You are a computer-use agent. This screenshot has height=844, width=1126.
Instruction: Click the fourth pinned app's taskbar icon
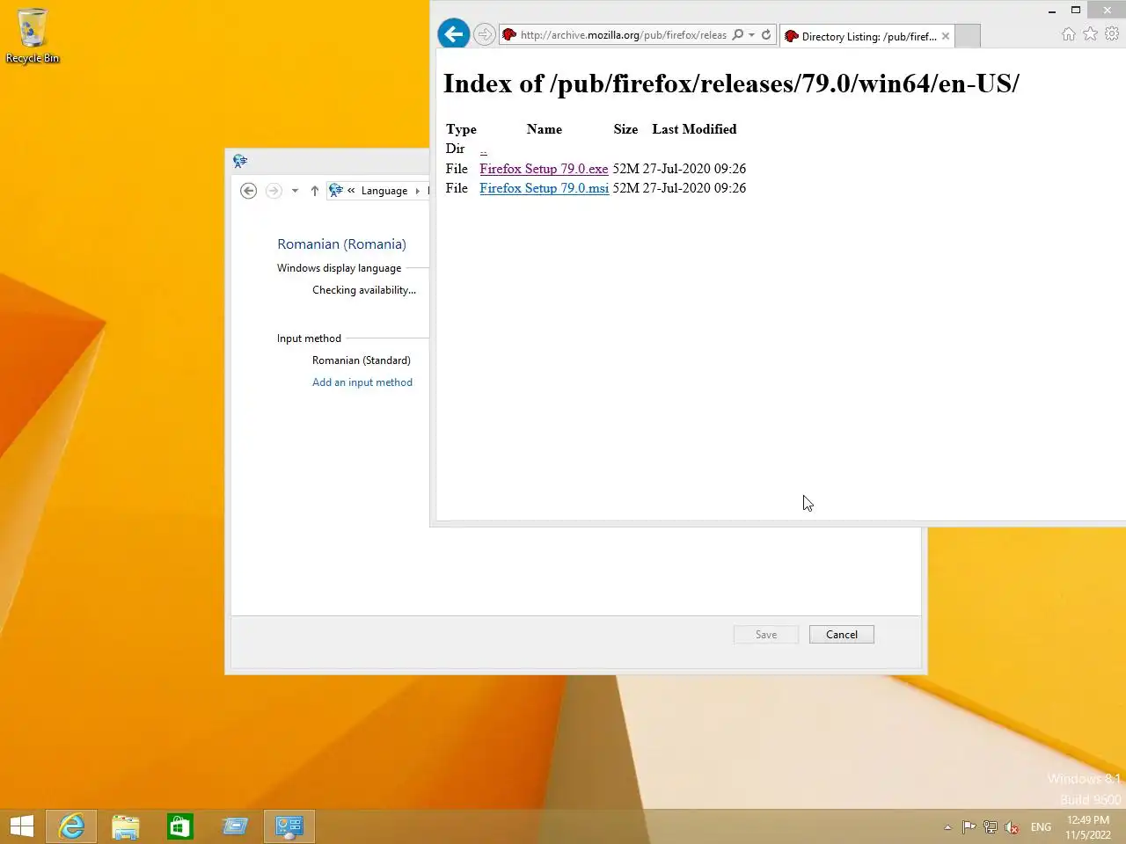click(x=235, y=826)
